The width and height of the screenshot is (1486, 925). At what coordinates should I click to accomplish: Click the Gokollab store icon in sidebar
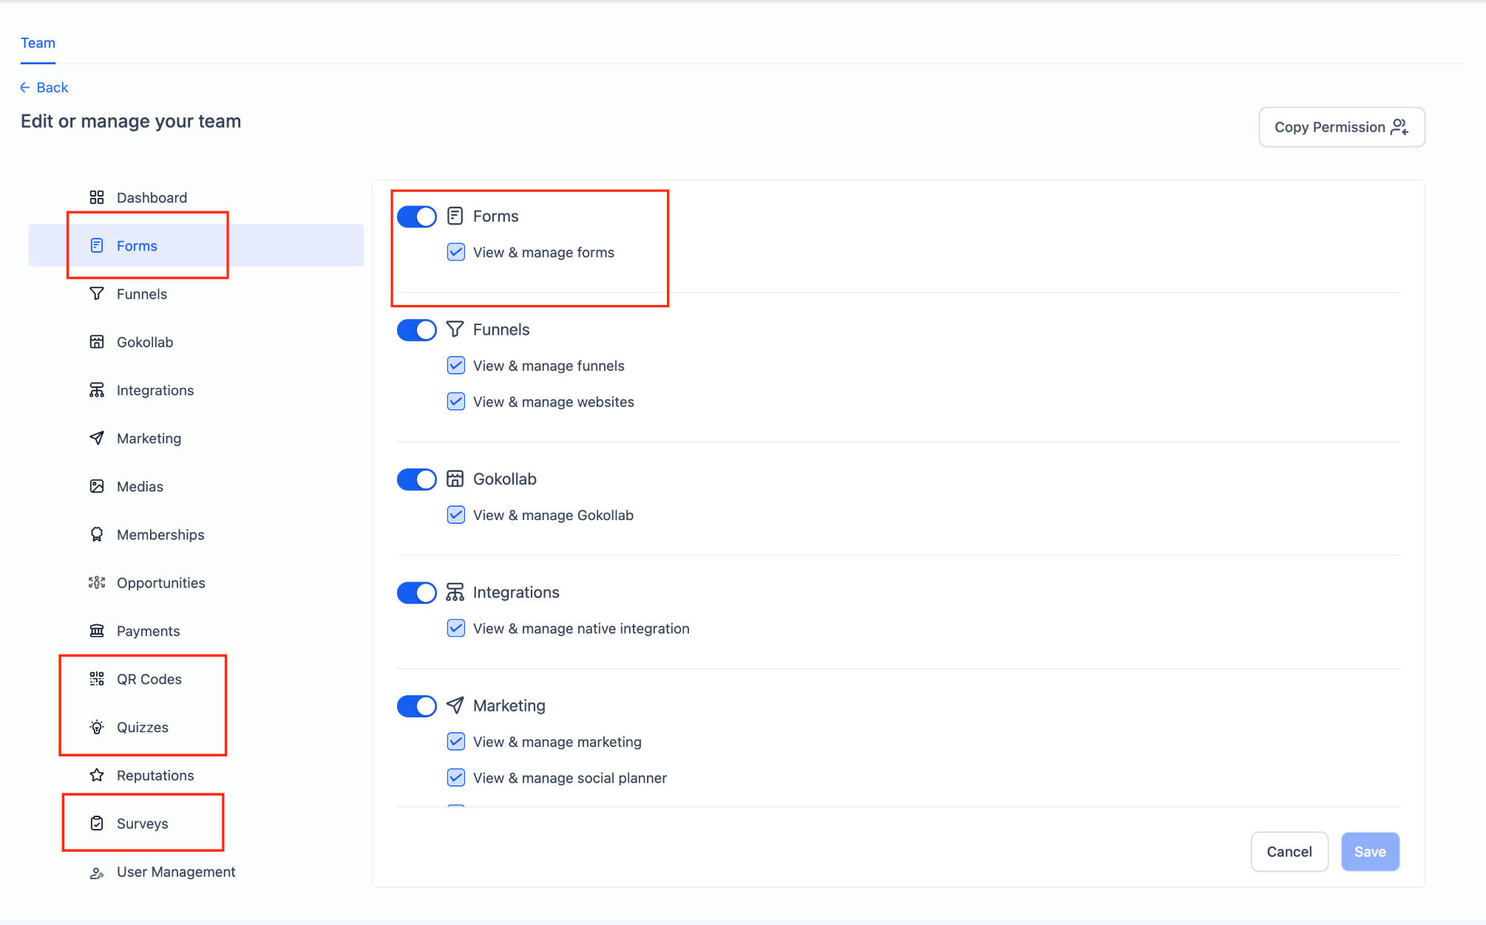[x=97, y=341]
